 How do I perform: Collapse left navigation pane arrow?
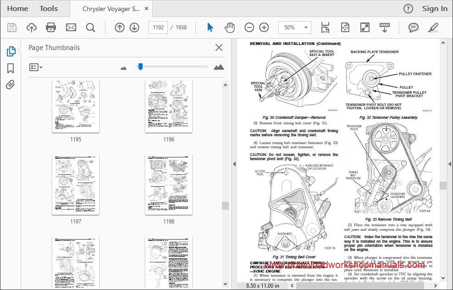pyautogui.click(x=234, y=164)
